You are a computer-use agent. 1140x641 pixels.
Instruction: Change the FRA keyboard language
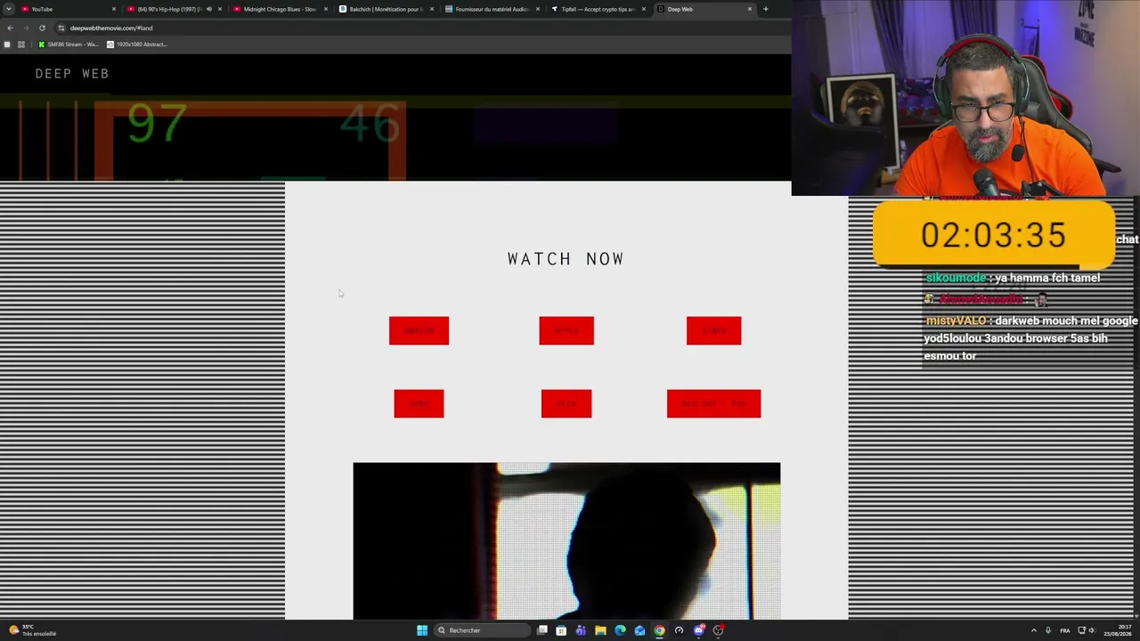tap(1064, 630)
